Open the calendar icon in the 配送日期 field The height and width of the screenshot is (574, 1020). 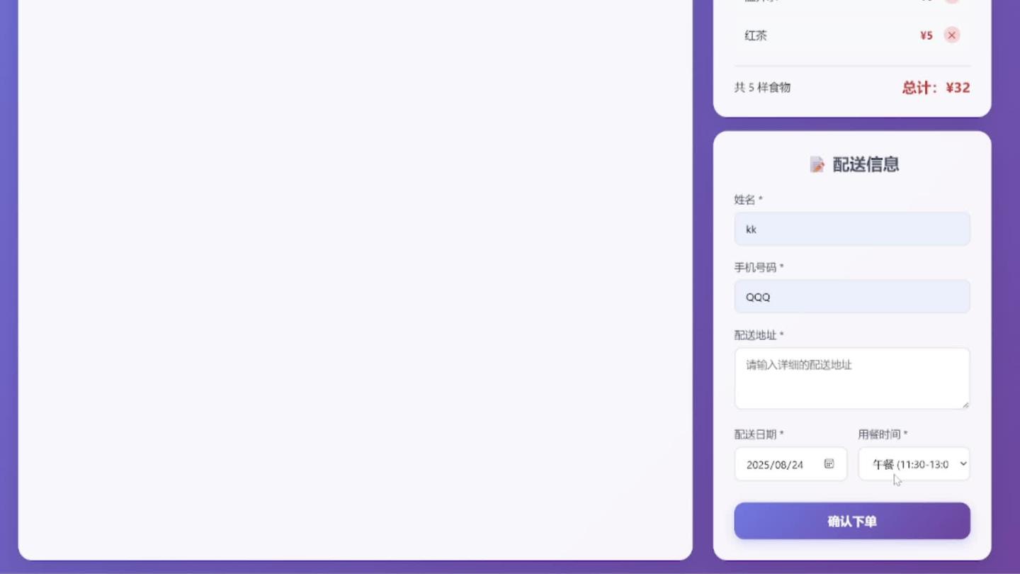click(828, 463)
